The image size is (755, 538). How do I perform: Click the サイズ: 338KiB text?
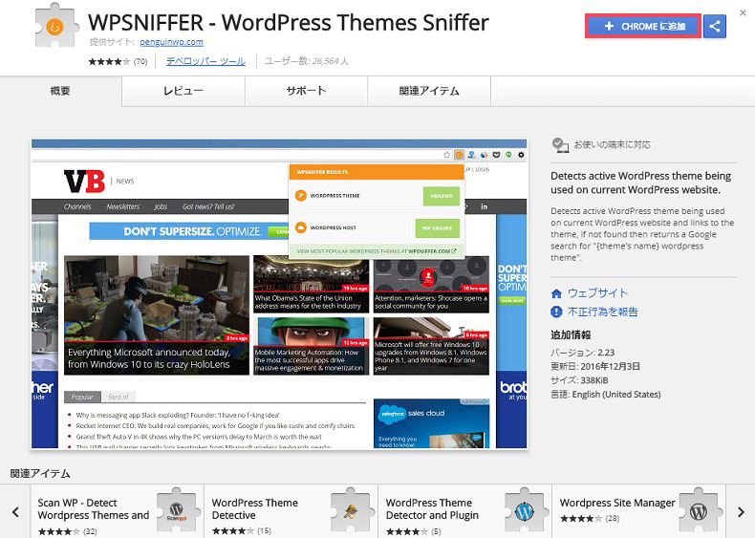579,380
